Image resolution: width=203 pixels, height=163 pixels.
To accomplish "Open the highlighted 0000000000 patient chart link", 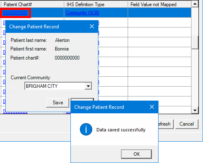I will (15, 13).
